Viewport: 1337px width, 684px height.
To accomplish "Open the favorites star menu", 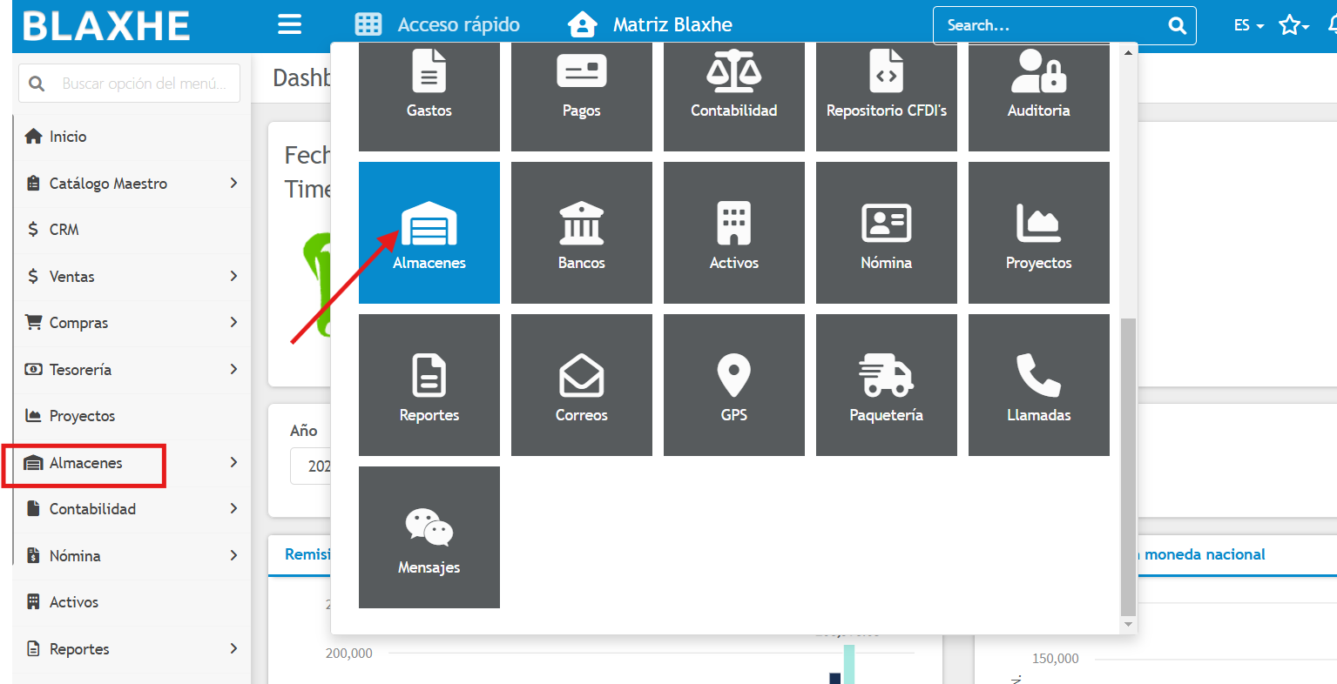I will coord(1293,25).
